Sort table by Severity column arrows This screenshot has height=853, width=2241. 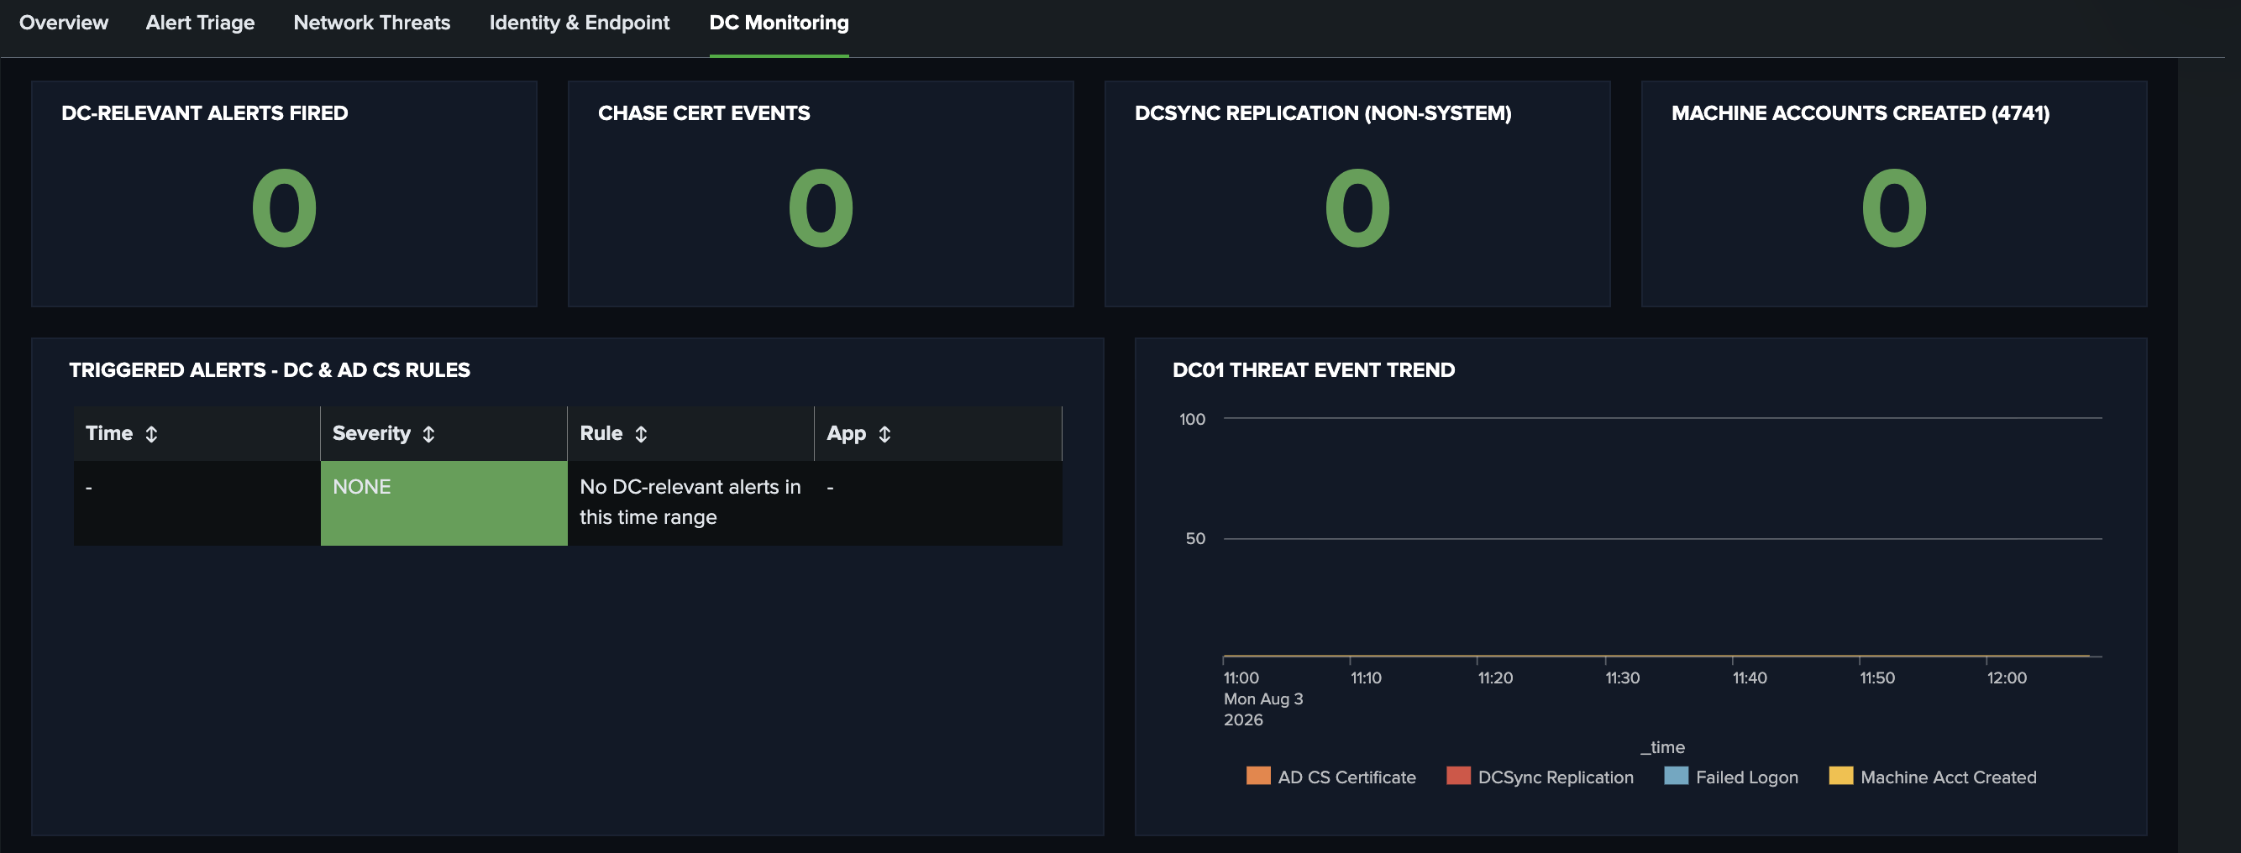click(428, 434)
